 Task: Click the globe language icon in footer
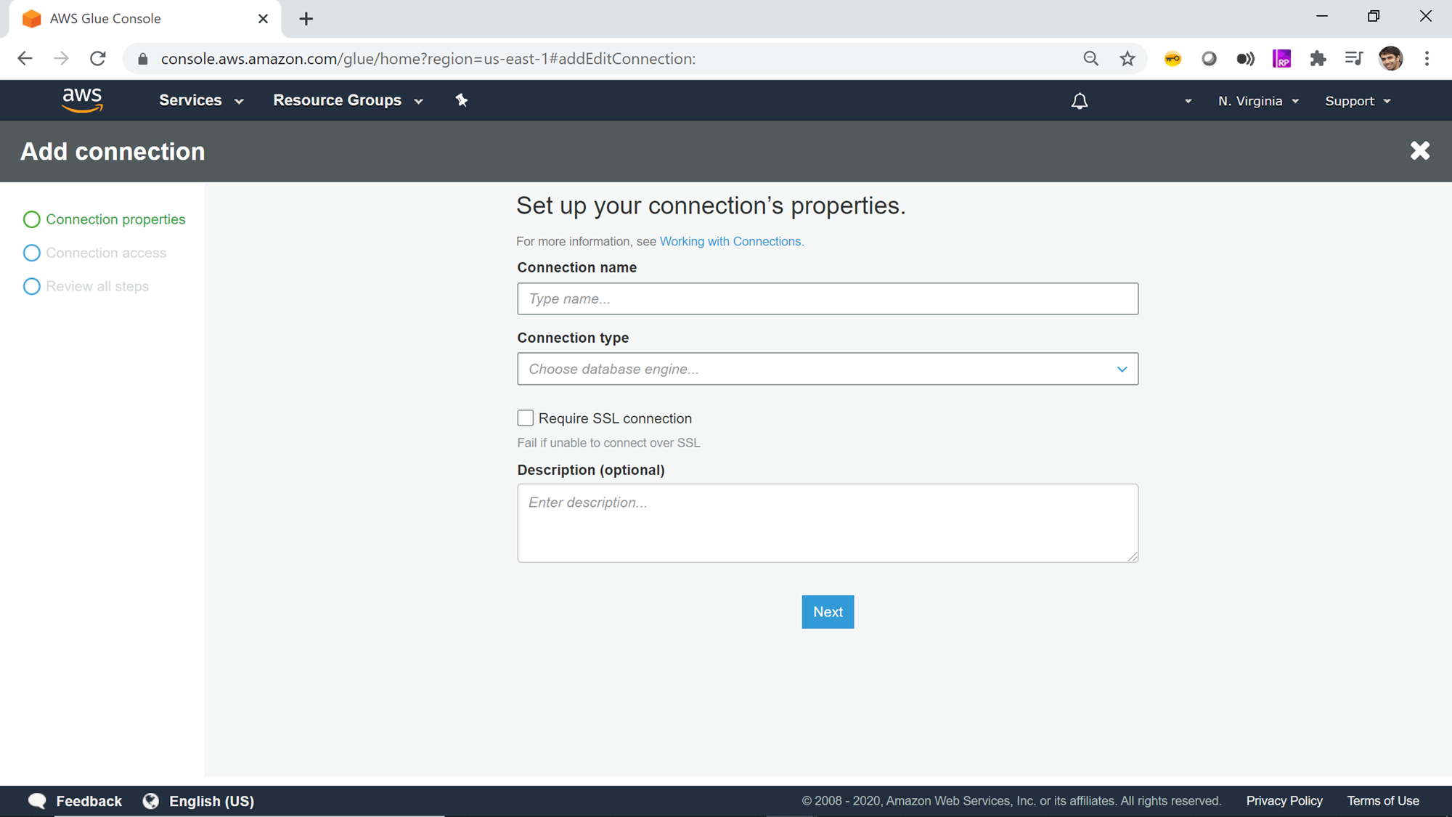151,800
